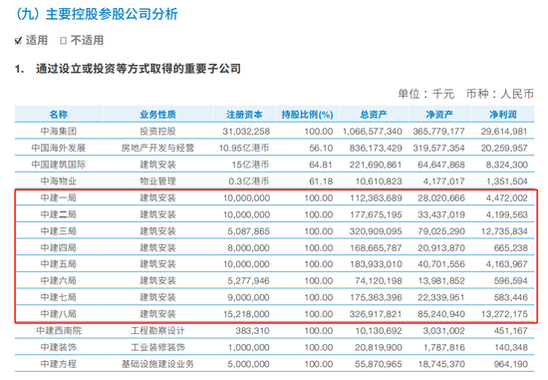
Task: Click the 持股比例(%) column header
Action: click(x=307, y=115)
